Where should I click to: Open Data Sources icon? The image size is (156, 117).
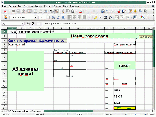click(x=145, y=11)
